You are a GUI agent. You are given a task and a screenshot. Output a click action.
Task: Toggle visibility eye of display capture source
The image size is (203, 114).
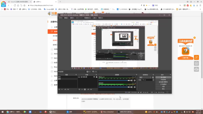pyautogui.click(x=94, y=77)
